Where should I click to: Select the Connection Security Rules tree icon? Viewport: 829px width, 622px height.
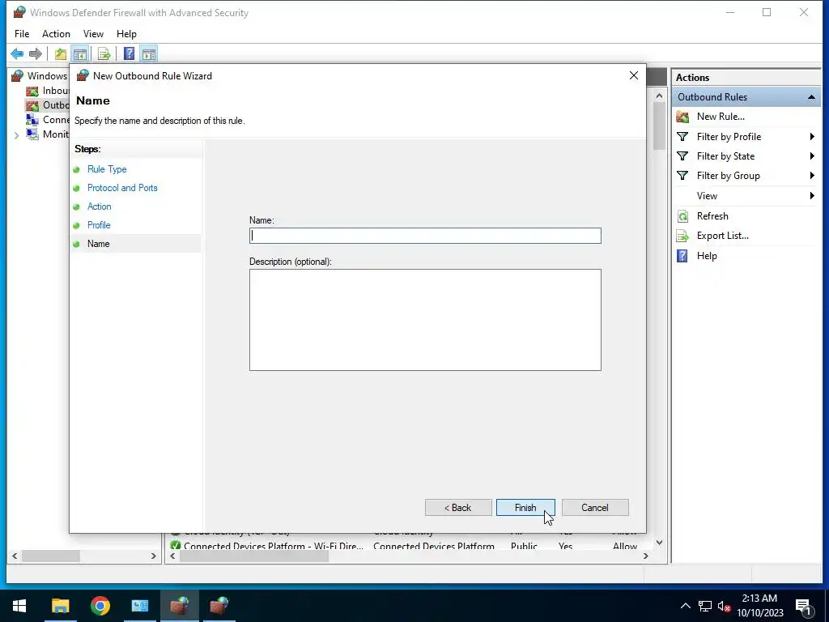point(32,120)
